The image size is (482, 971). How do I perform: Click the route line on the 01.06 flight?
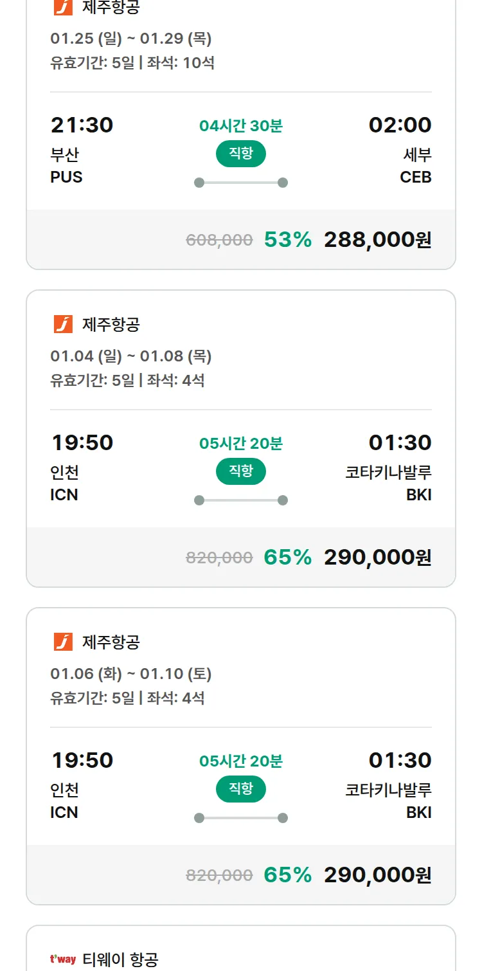pos(240,818)
